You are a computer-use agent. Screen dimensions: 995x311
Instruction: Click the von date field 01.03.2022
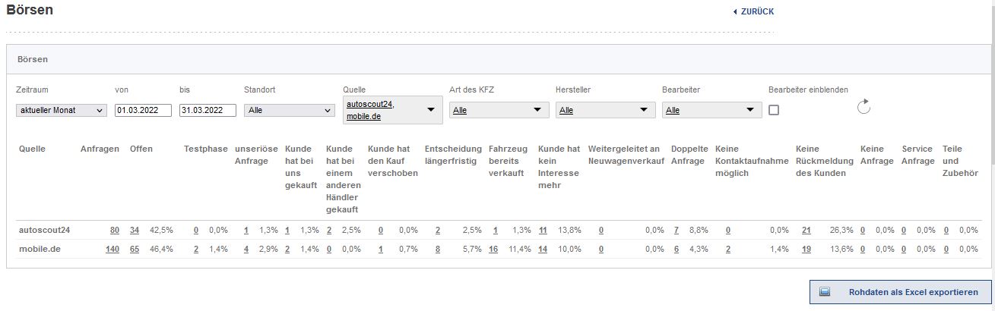click(x=143, y=111)
